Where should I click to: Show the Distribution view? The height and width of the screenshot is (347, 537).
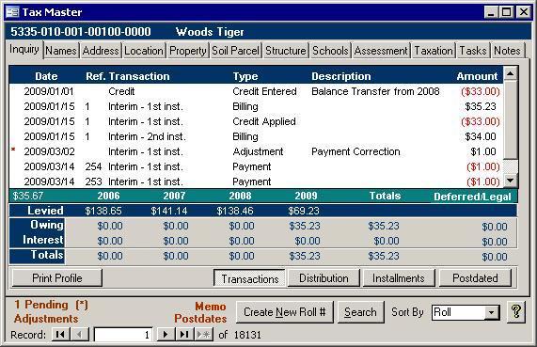pyautogui.click(x=324, y=277)
